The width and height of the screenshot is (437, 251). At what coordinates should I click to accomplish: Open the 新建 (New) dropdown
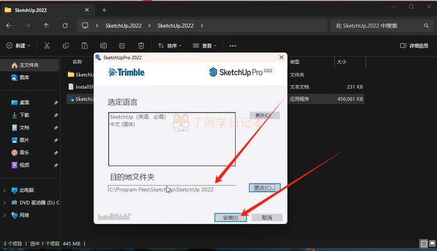pos(18,46)
